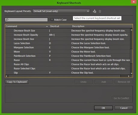This screenshot has height=115, width=138.
Task: Click the Go To Conflict button
Action: pyautogui.click(x=121, y=98)
